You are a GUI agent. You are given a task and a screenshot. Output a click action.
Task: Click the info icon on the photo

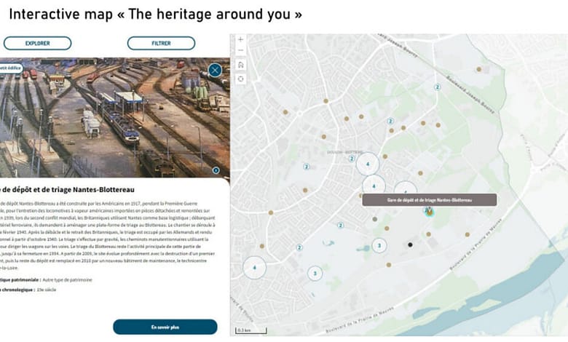point(216,170)
